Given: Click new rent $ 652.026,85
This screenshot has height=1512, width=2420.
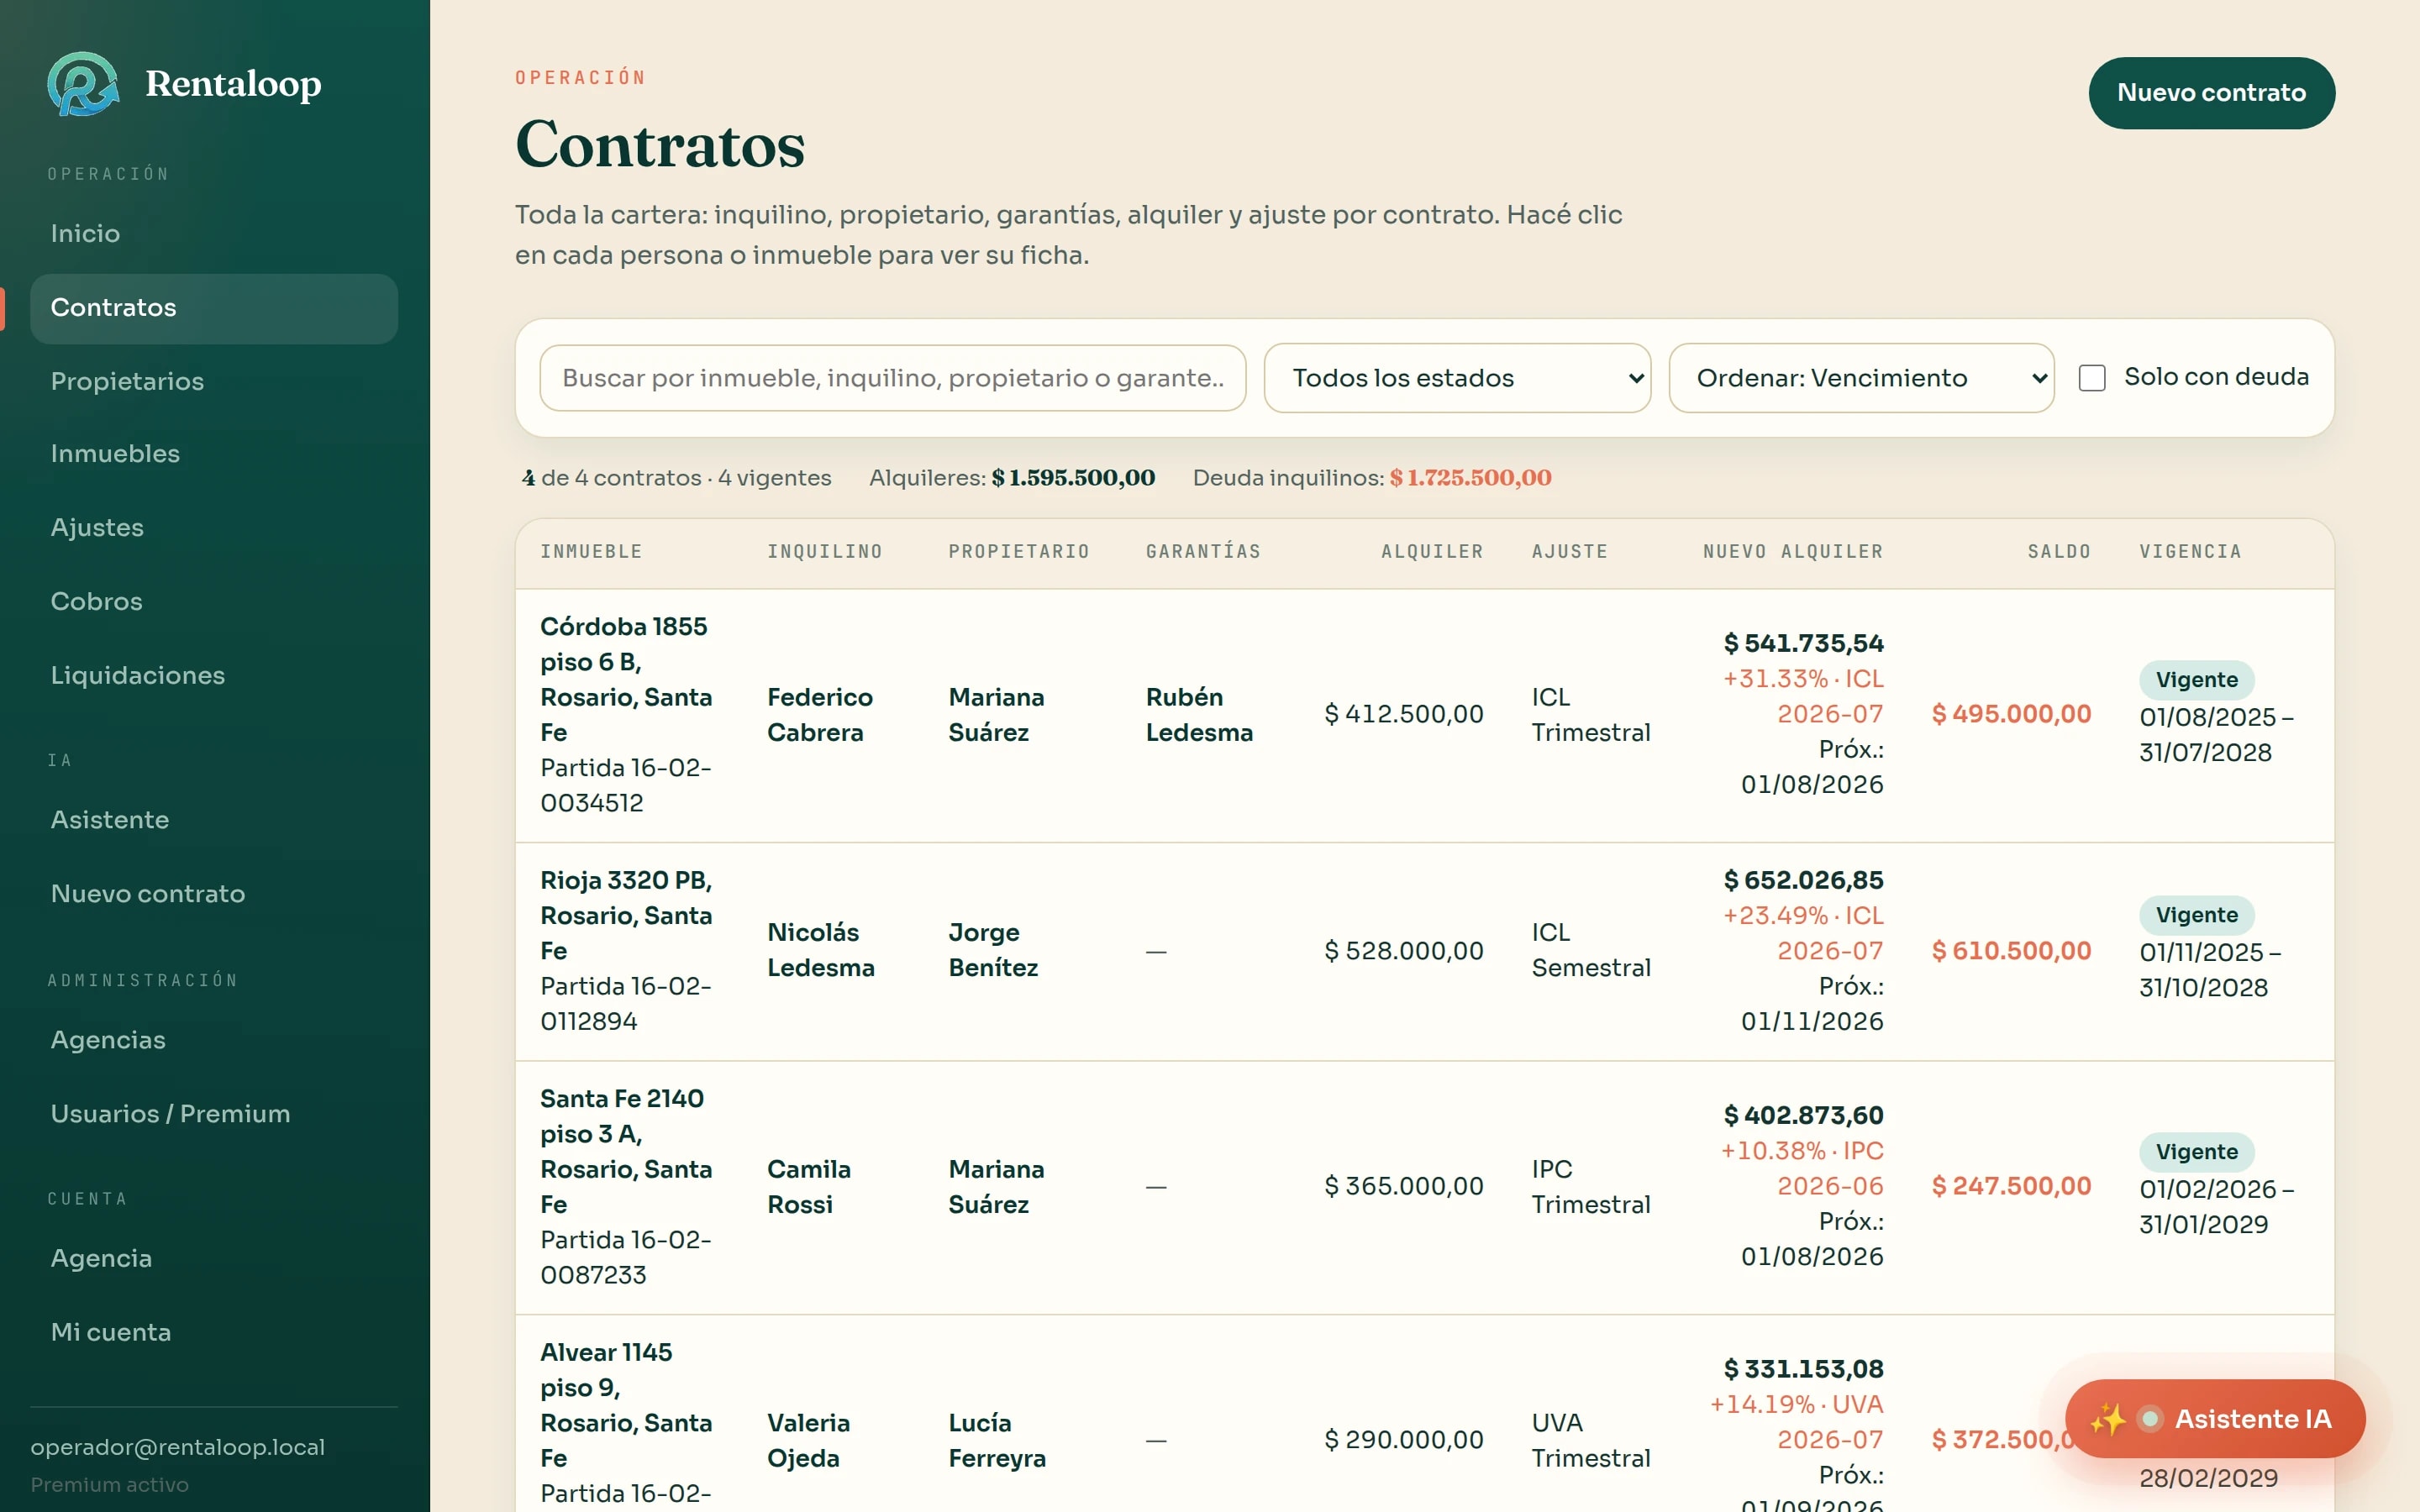Looking at the screenshot, I should click(1804, 880).
